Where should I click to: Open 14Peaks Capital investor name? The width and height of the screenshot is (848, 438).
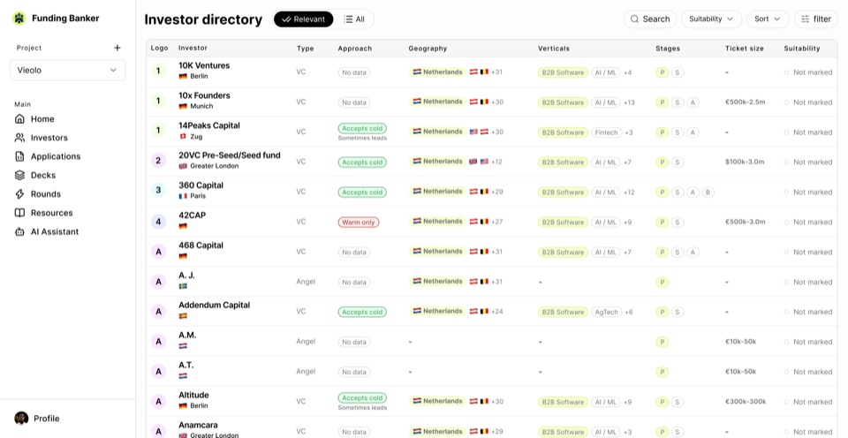[209, 125]
